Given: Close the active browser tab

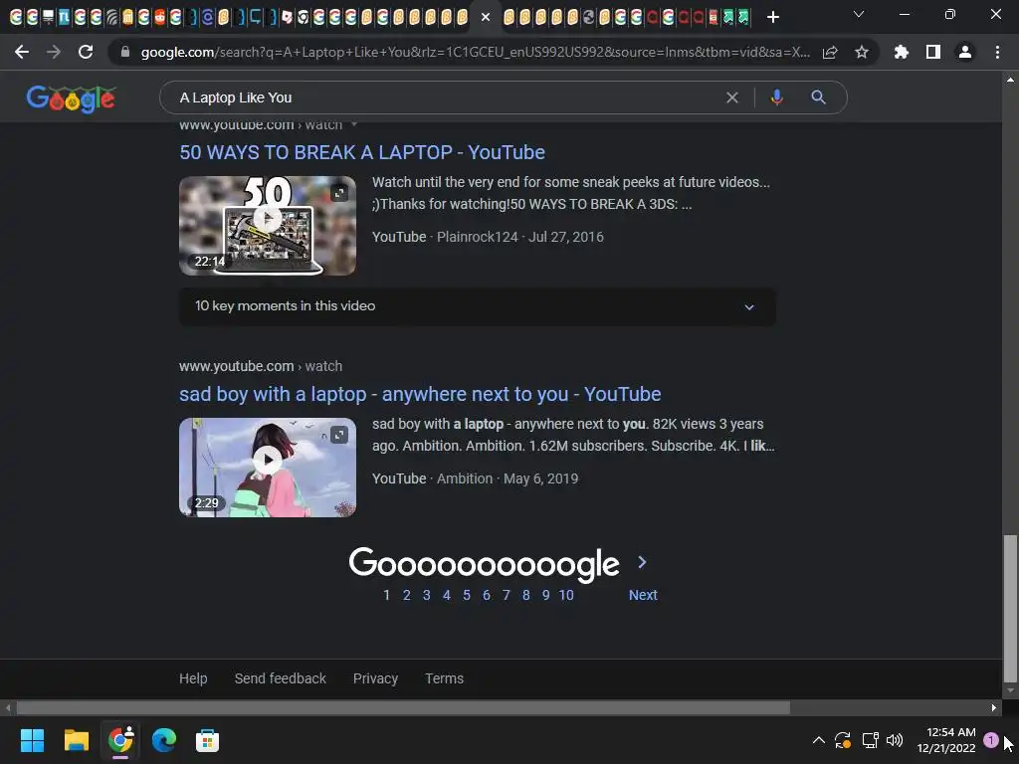Looking at the screenshot, I should (485, 17).
